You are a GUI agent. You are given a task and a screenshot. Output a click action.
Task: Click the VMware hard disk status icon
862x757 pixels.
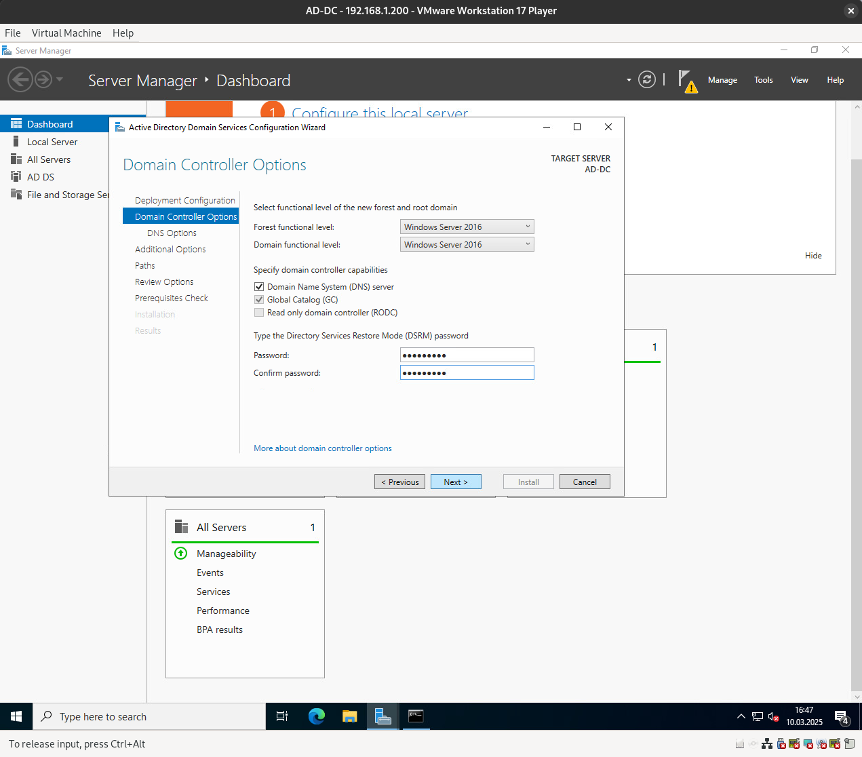(740, 743)
